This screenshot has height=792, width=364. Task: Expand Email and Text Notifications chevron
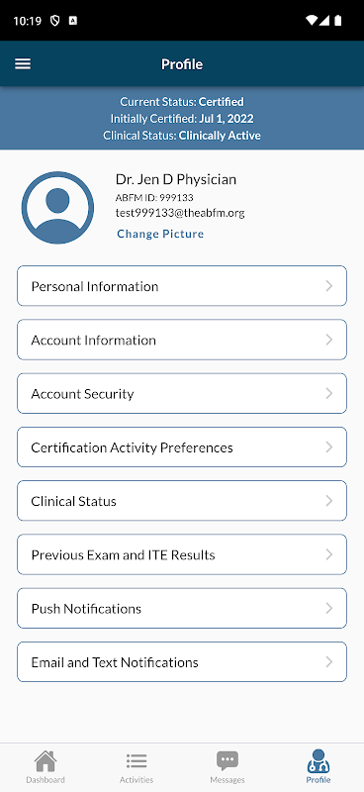[329, 662]
